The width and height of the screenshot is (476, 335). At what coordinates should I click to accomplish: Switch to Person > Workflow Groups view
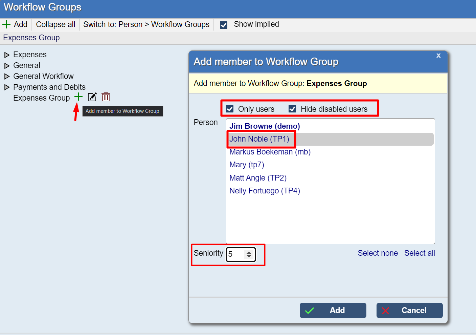[x=146, y=24]
